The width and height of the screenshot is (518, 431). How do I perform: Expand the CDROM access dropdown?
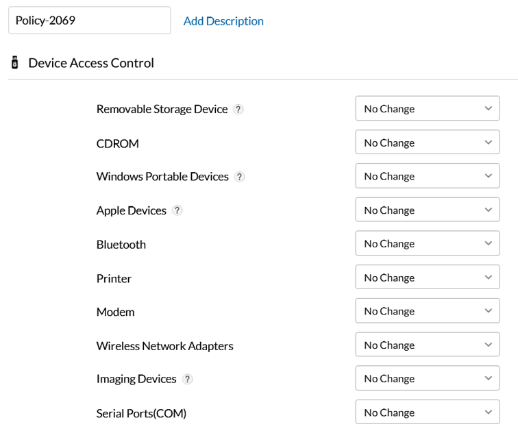click(427, 143)
